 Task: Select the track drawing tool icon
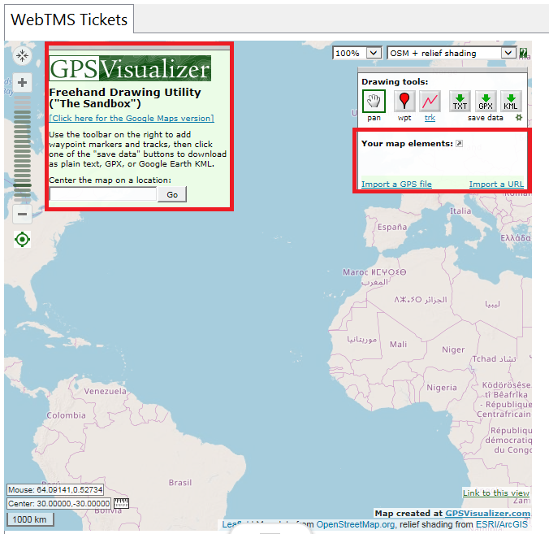pos(430,102)
